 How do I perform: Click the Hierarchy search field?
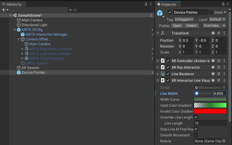[x=111, y=10]
